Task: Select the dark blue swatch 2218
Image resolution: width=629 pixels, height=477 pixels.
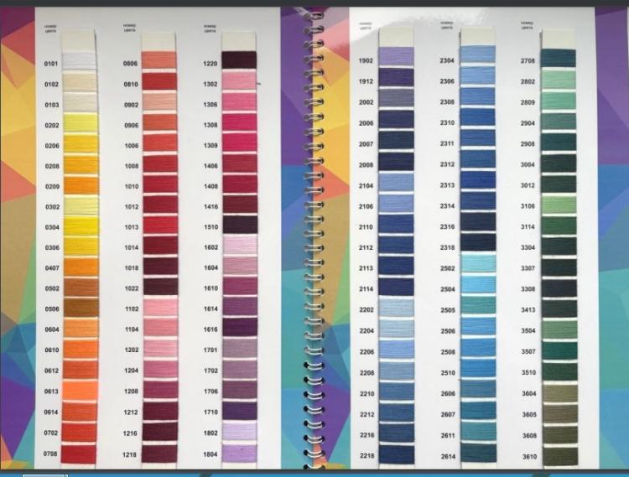Action: (397, 454)
